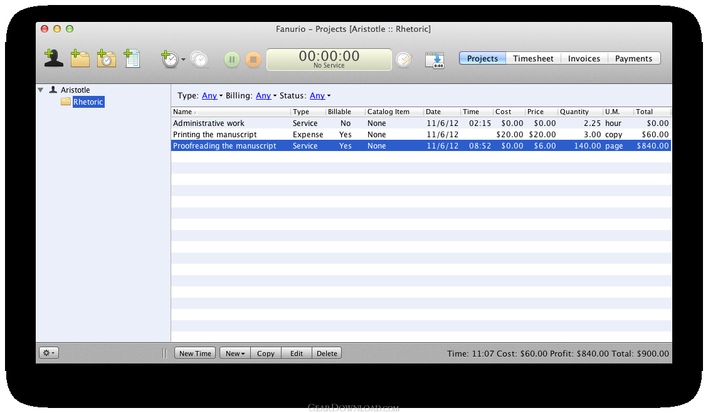Sort by the Type column header
The width and height of the screenshot is (708, 413).
(x=309, y=112)
